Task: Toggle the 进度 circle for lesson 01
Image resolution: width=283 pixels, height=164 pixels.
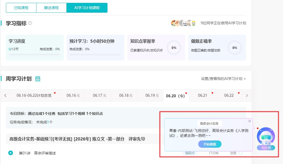Action: click(240, 153)
